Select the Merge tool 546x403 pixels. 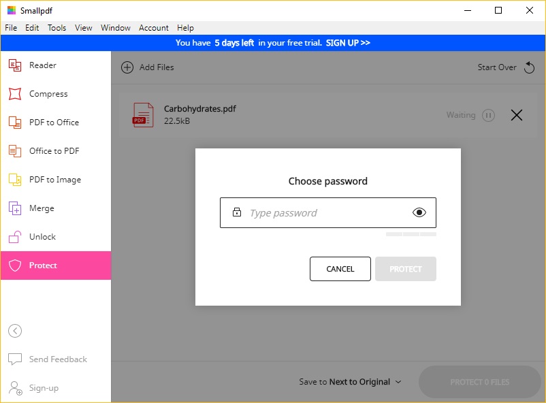pyautogui.click(x=41, y=208)
